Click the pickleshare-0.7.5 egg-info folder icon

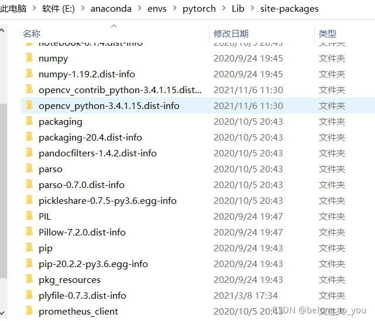[29, 200]
